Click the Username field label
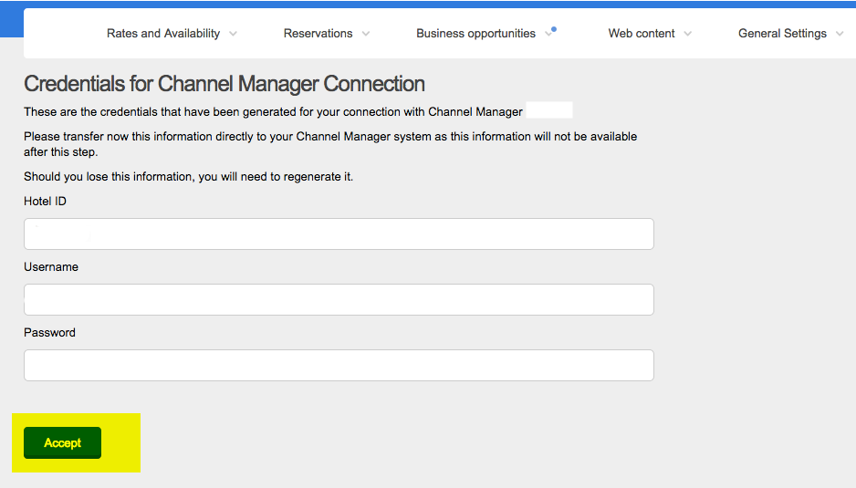The height and width of the screenshot is (488, 856). pos(51,267)
